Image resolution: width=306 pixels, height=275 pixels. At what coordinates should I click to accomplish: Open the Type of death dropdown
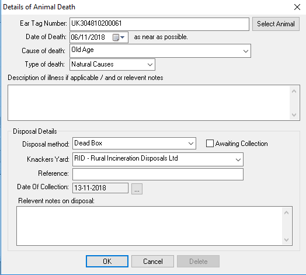150,65
